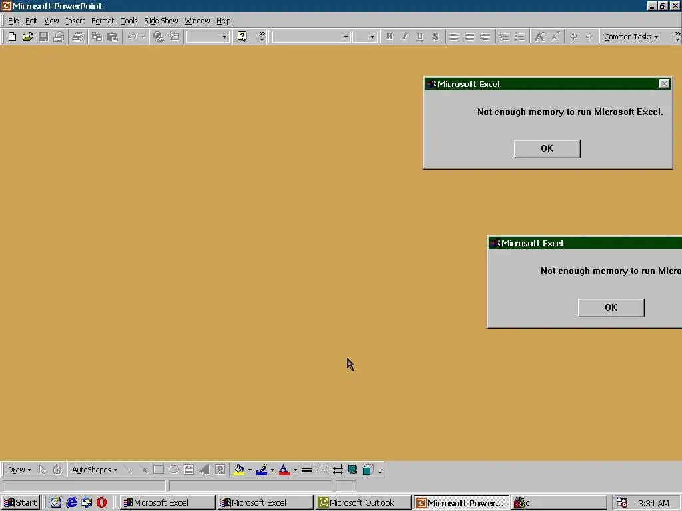
Task: Toggle Numbering list
Action: click(x=504, y=37)
